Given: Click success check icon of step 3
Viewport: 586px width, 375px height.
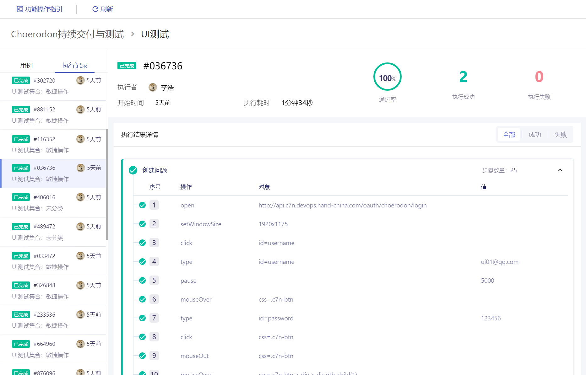Looking at the screenshot, I should tap(142, 243).
